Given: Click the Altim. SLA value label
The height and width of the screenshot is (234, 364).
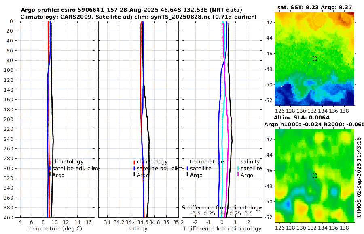Looking at the screenshot, I should [302, 117].
